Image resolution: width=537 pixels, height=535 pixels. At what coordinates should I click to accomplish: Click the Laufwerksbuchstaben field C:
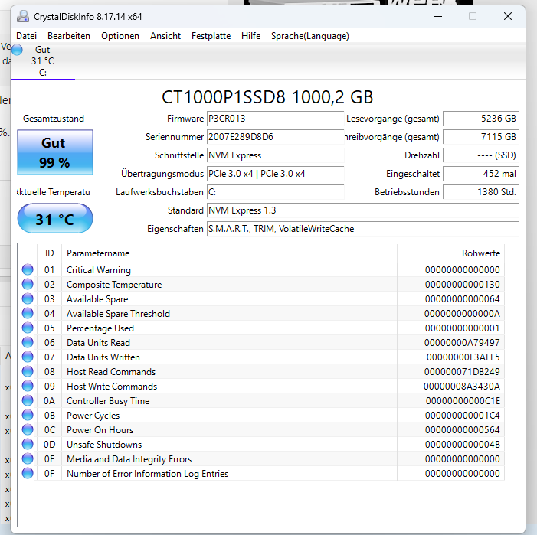(275, 192)
